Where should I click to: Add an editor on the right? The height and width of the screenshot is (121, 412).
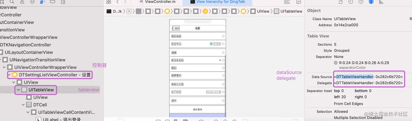[299, 2]
